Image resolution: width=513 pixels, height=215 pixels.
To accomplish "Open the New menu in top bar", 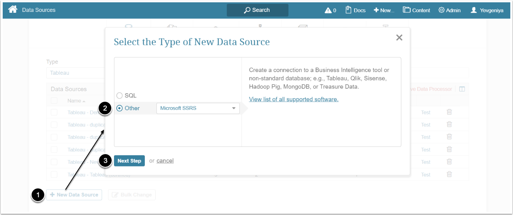I will pos(384,10).
